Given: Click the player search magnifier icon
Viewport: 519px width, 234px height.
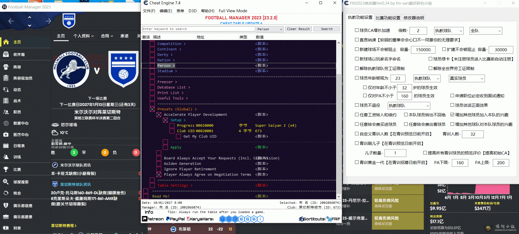Looking at the screenshot, I should pyautogui.click(x=6, y=182).
